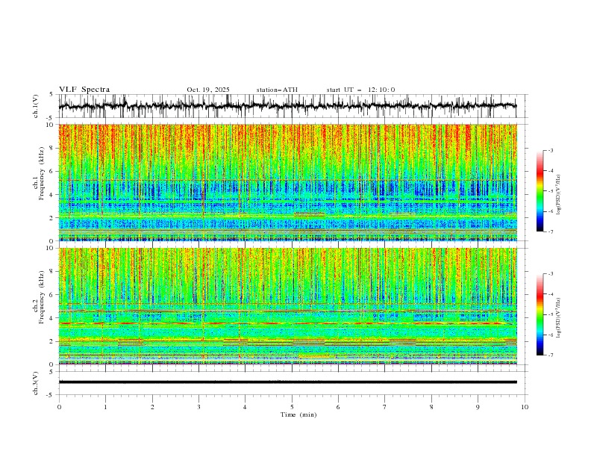Click the ch.3 flat trace panel

click(x=293, y=383)
